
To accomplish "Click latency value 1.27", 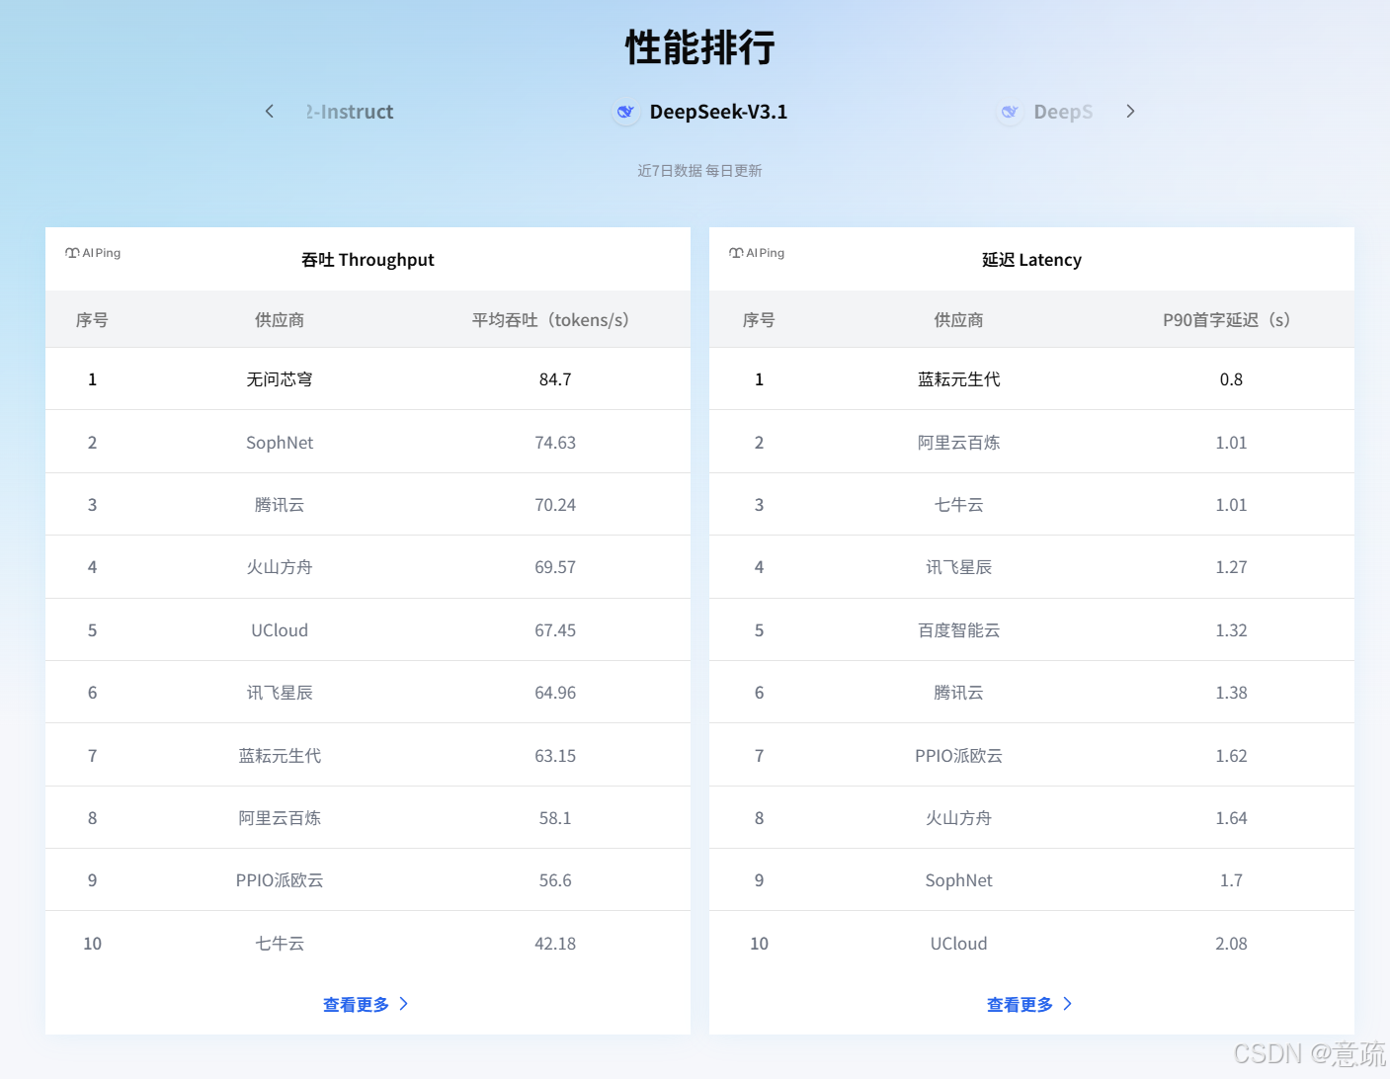I will 1231,567.
